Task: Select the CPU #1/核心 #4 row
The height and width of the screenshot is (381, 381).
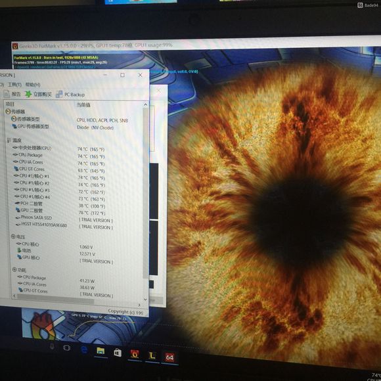Action: click(60, 198)
